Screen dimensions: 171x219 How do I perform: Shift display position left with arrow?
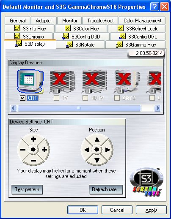click(x=86, y=150)
